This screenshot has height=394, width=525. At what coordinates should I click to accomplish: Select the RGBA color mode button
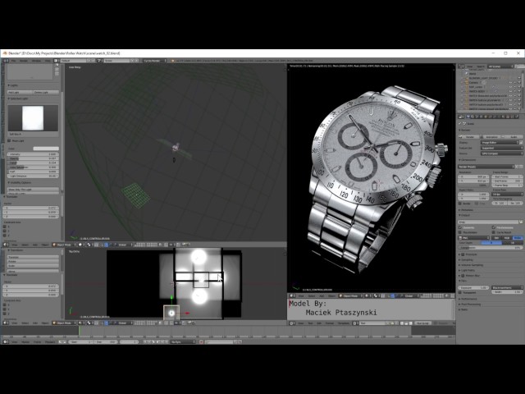518,238
